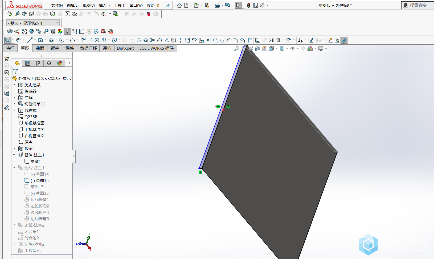Switch to the 钣金 tab
This screenshot has height=259, width=434.
[55, 48]
